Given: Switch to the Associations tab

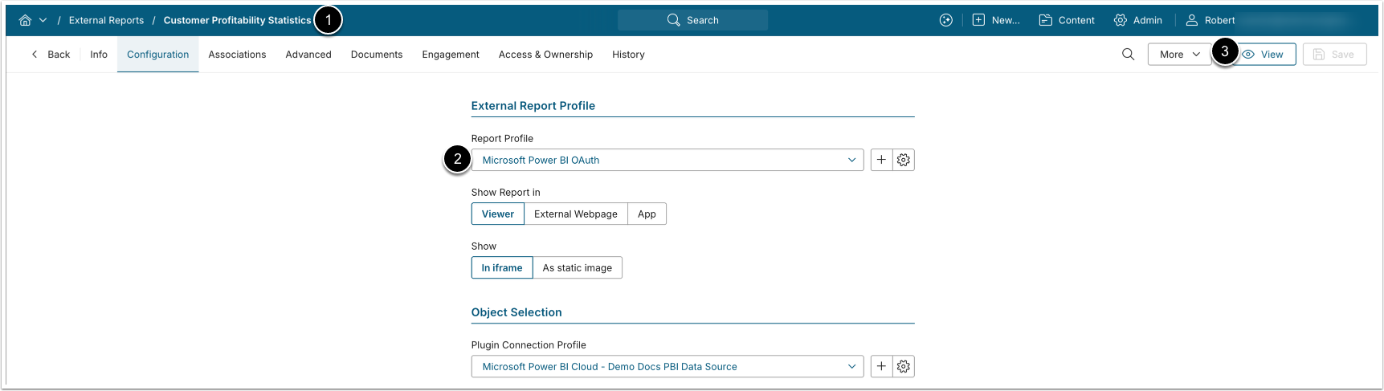Looking at the screenshot, I should point(237,55).
